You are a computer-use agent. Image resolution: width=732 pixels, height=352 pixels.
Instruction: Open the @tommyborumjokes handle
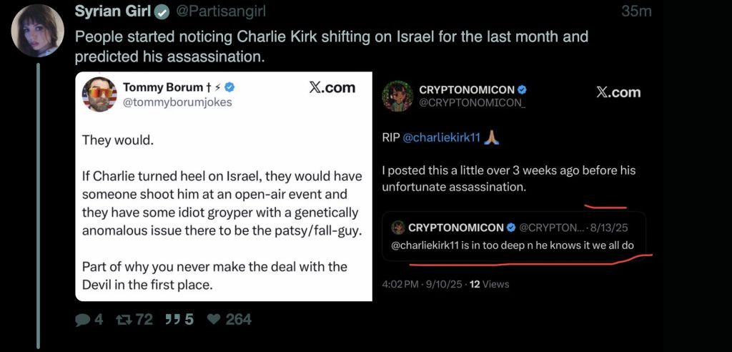click(177, 102)
